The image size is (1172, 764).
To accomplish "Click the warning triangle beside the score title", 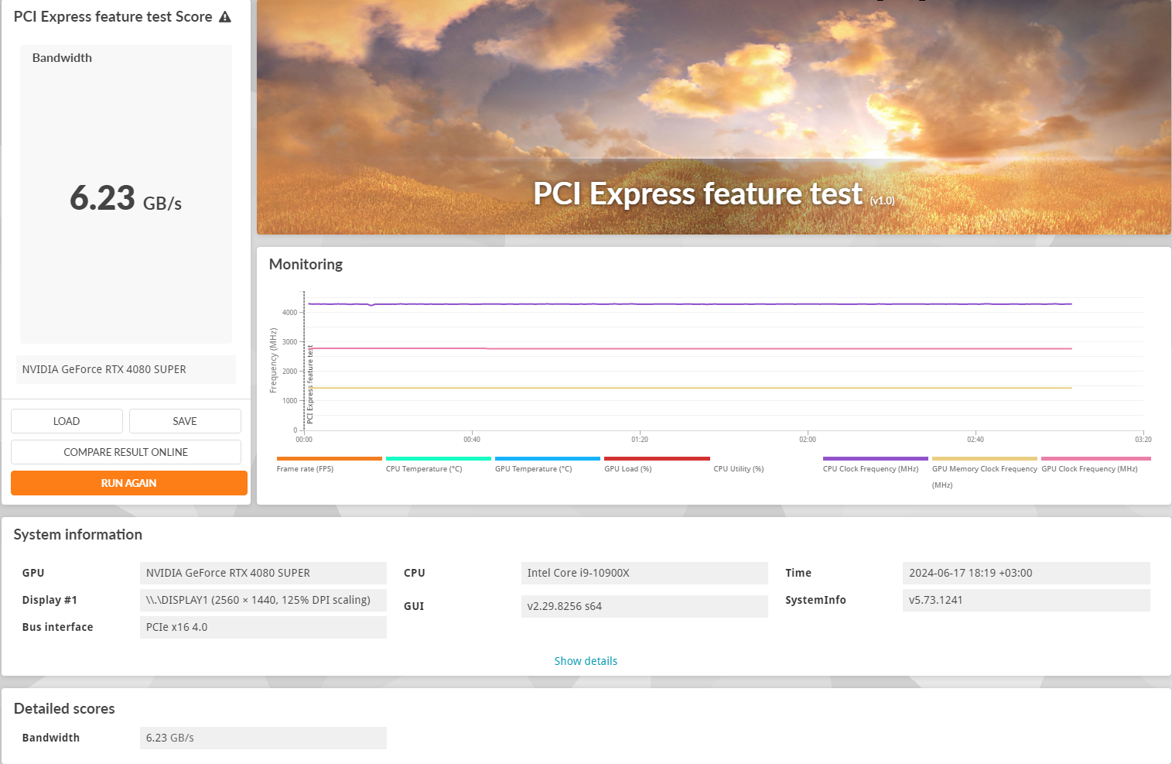I will (225, 17).
